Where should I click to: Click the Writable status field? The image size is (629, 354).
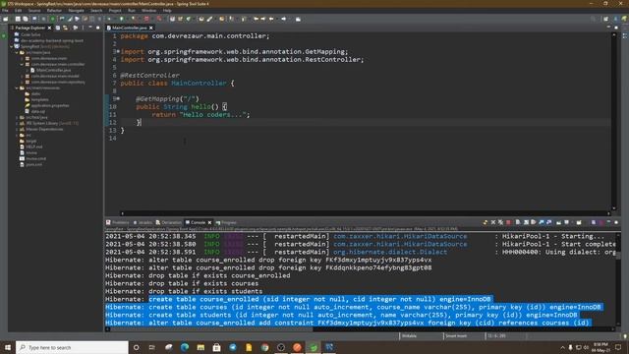click(409, 336)
